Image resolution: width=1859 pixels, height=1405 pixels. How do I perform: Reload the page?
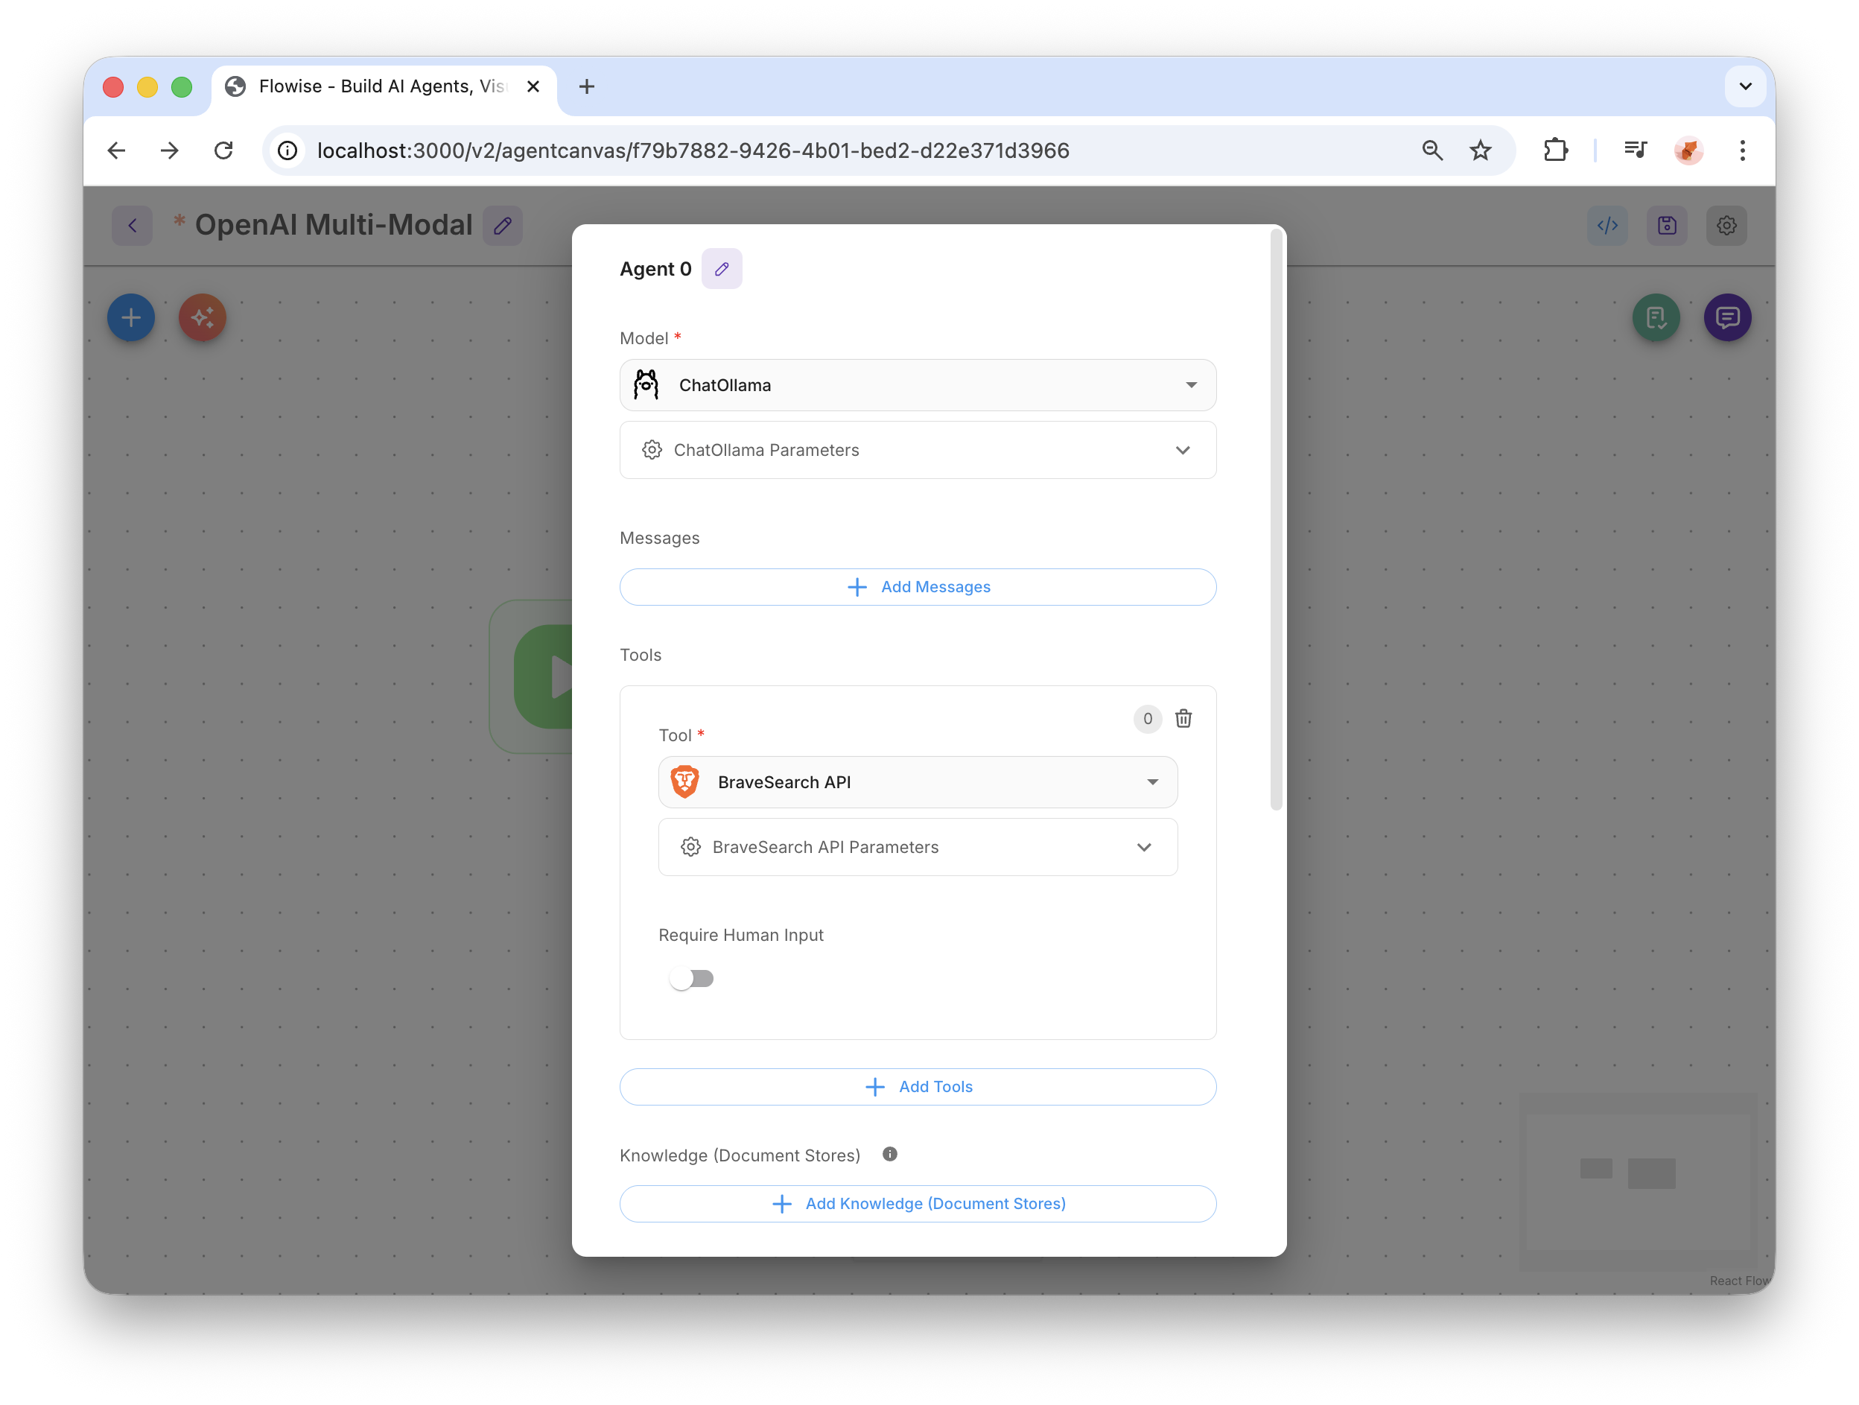tap(223, 150)
